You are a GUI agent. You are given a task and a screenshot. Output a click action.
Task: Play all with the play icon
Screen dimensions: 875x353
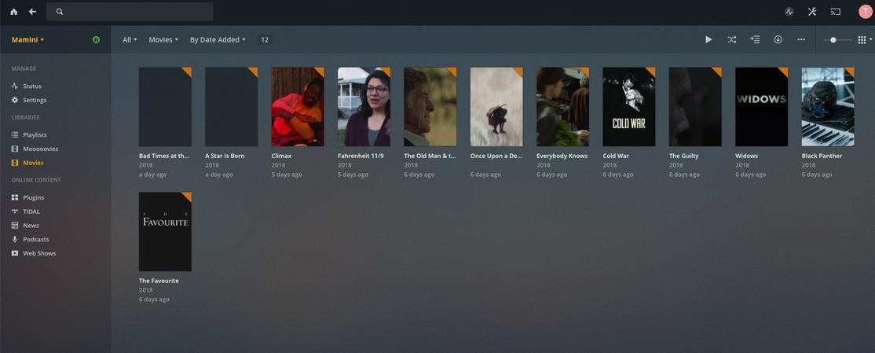[708, 39]
